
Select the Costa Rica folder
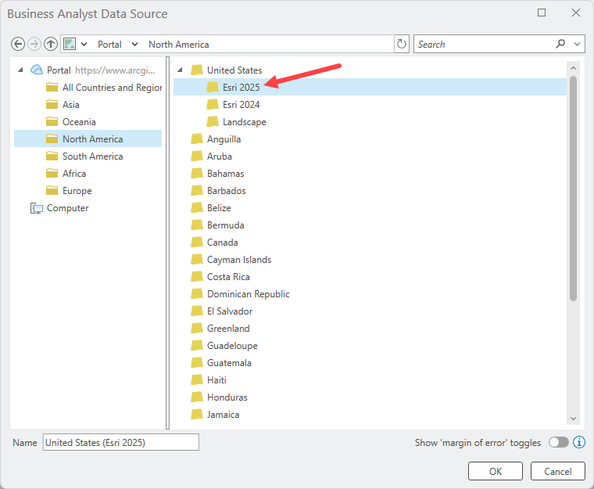click(x=220, y=277)
